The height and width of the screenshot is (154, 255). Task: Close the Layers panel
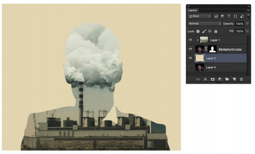point(188,6)
